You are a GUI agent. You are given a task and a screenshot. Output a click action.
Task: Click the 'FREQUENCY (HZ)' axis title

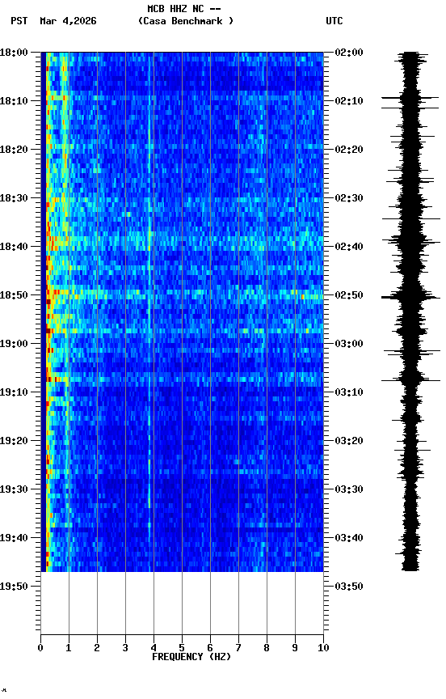[191, 658]
